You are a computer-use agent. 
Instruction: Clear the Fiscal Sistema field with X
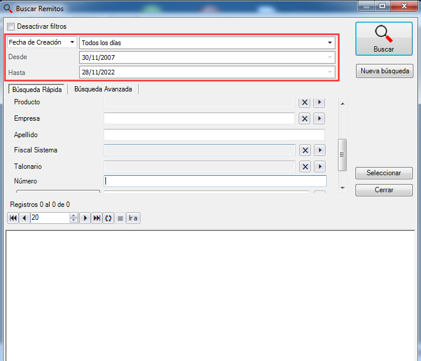(305, 150)
